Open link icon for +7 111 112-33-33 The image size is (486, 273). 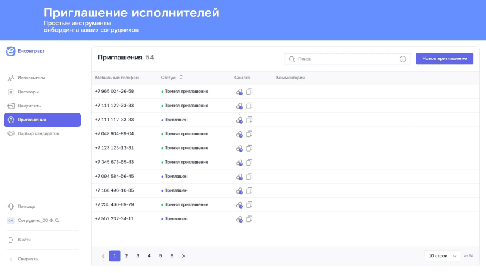[239, 120]
